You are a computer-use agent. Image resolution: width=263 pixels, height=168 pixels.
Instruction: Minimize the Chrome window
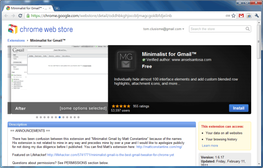pyautogui.click(x=240, y=3)
